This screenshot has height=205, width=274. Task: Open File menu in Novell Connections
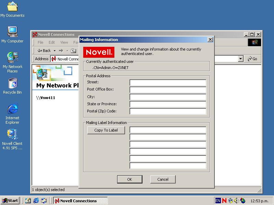(x=40, y=42)
